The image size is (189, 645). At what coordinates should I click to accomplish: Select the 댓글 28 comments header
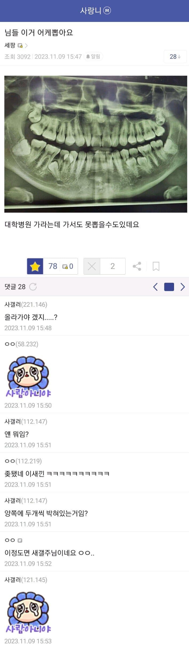(x=15, y=287)
